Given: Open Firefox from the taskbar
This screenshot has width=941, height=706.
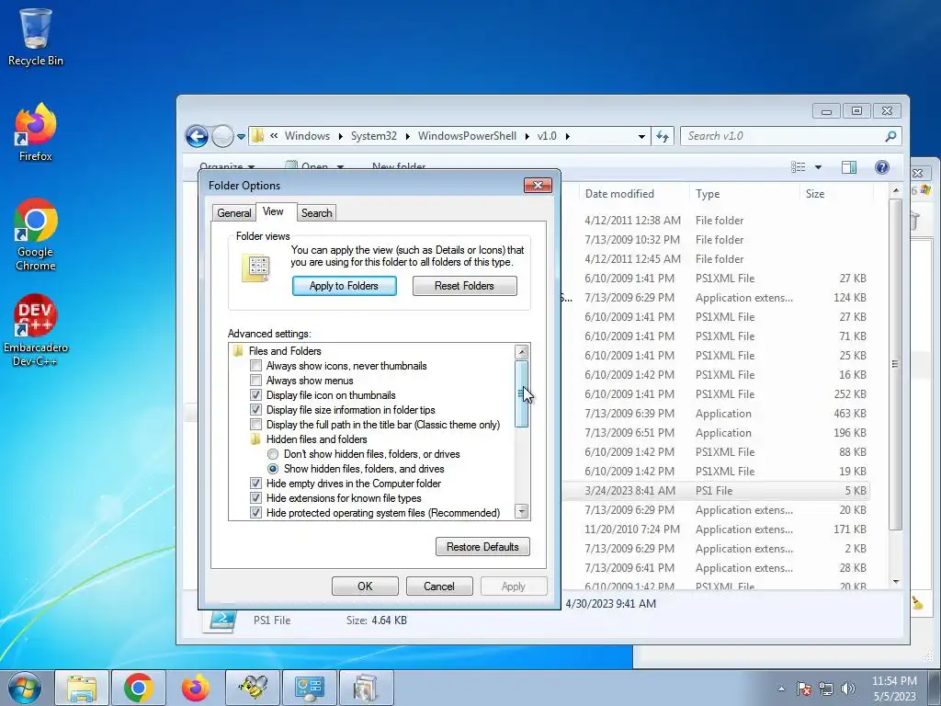Looking at the screenshot, I should tap(196, 688).
